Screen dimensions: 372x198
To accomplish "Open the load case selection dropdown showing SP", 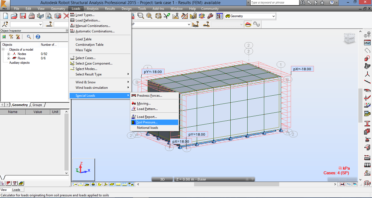I will coord(189,25).
